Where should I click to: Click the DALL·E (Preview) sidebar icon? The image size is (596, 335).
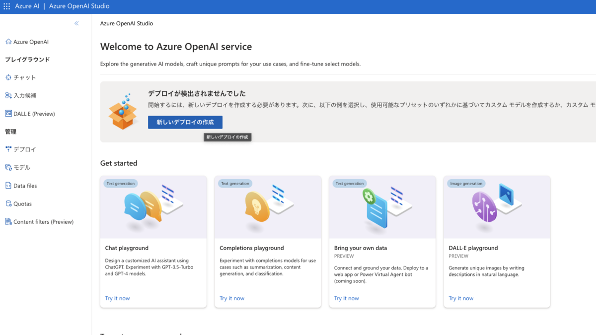8,114
